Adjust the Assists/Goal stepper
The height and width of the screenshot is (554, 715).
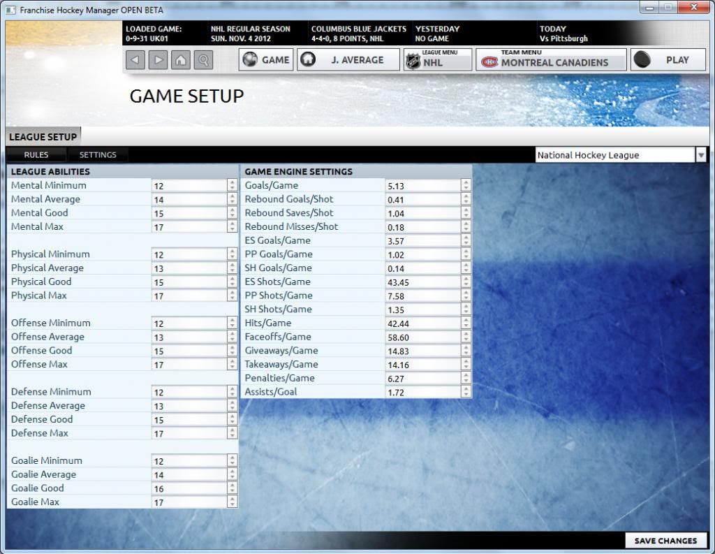click(466, 391)
